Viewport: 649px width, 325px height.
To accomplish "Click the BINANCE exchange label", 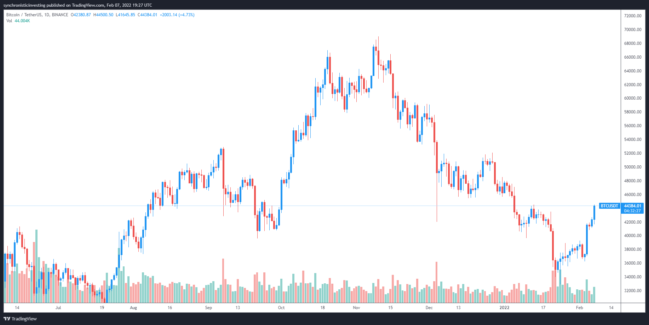I will (60, 15).
